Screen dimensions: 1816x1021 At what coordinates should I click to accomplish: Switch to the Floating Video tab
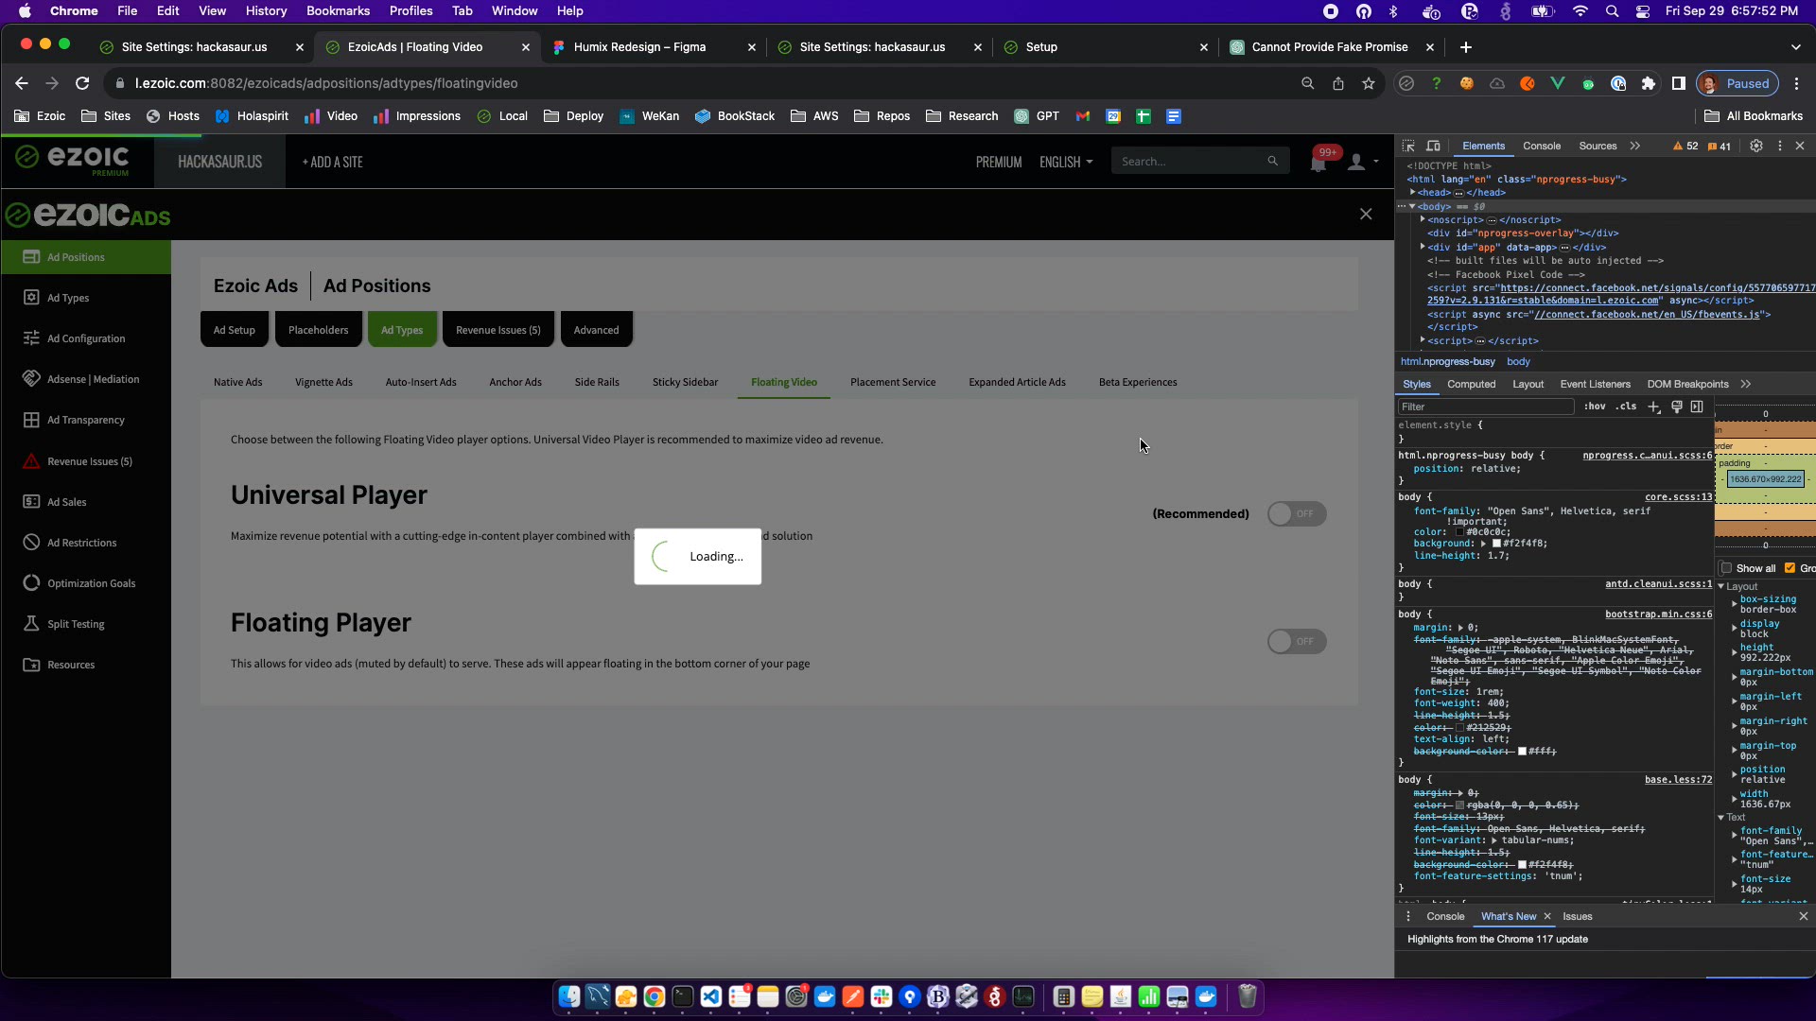pos(784,382)
